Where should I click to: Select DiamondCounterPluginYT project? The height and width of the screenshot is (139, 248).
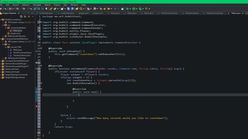click(17, 66)
